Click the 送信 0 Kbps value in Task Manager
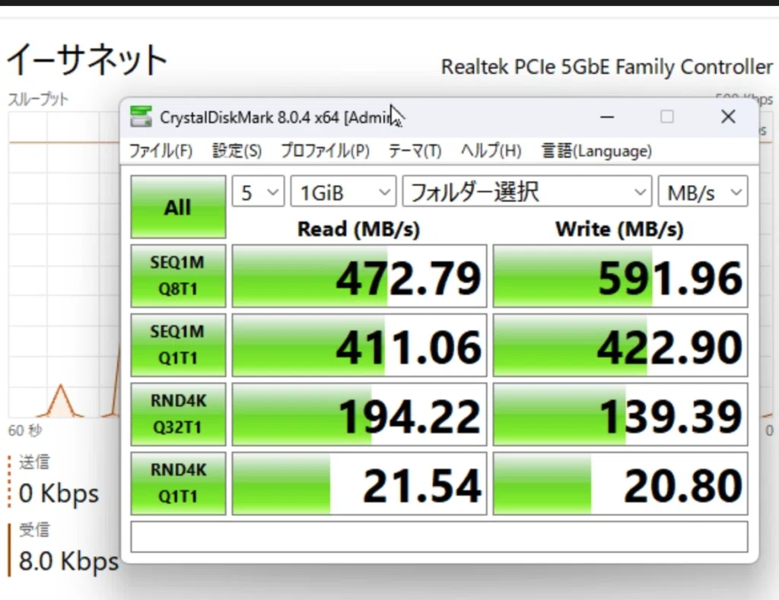This screenshot has height=600, width=779. 59,494
